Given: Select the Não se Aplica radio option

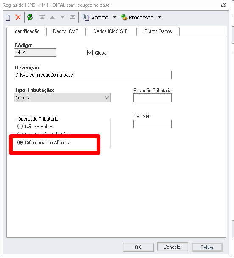Looking at the screenshot, I should point(20,126).
